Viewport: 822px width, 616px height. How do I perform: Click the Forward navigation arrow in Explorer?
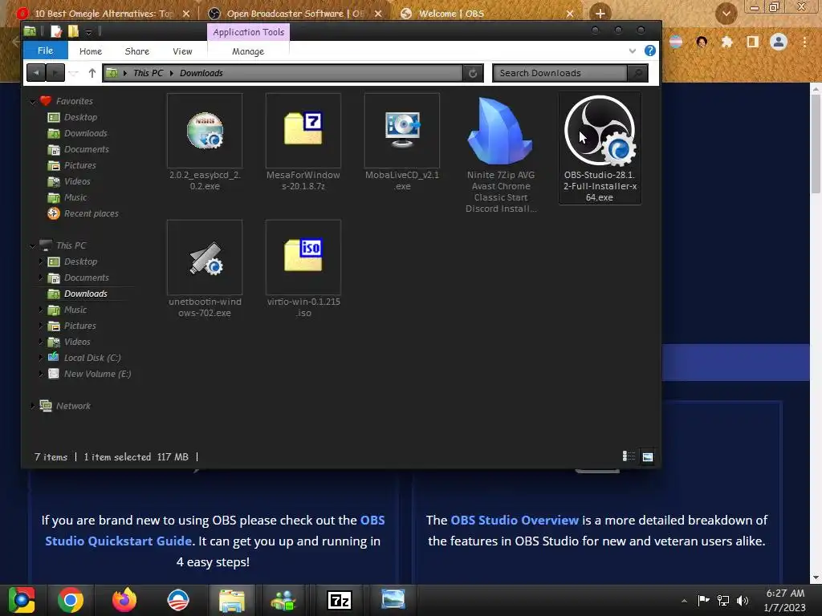pyautogui.click(x=55, y=73)
